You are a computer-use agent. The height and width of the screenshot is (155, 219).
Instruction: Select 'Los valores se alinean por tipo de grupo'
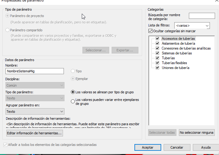(x=73, y=92)
